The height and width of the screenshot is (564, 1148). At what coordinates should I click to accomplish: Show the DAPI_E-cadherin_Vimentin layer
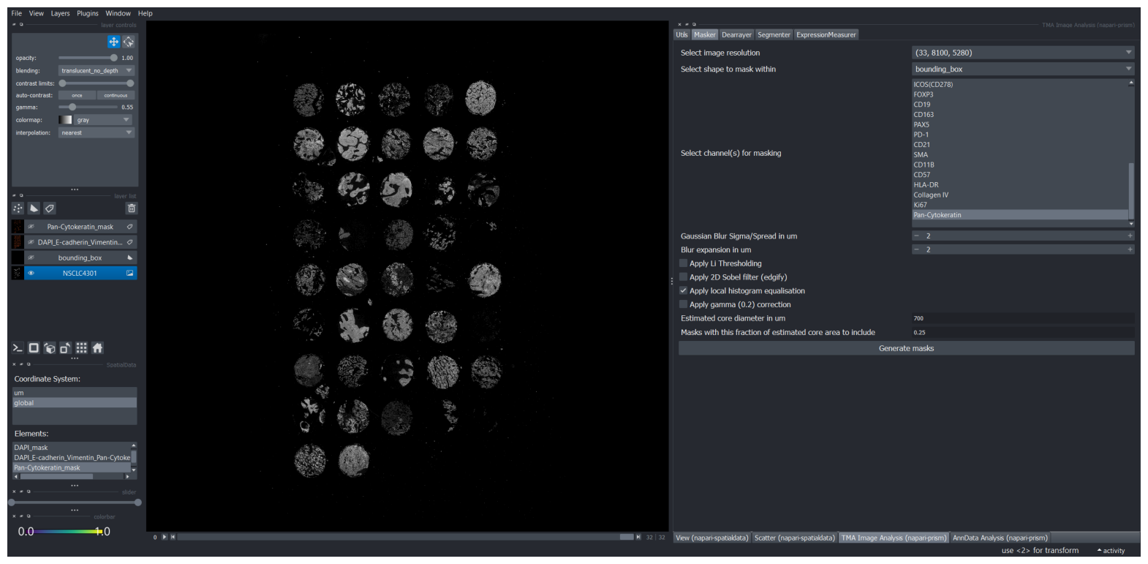click(x=31, y=242)
